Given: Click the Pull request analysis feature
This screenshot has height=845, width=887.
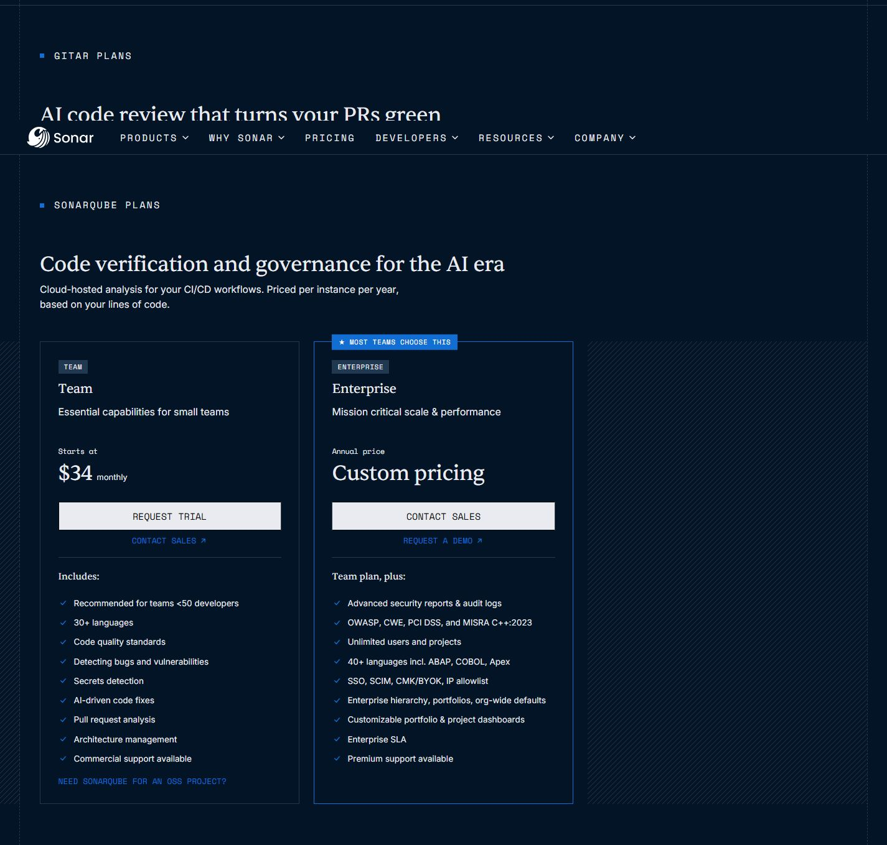Looking at the screenshot, I should 115,719.
